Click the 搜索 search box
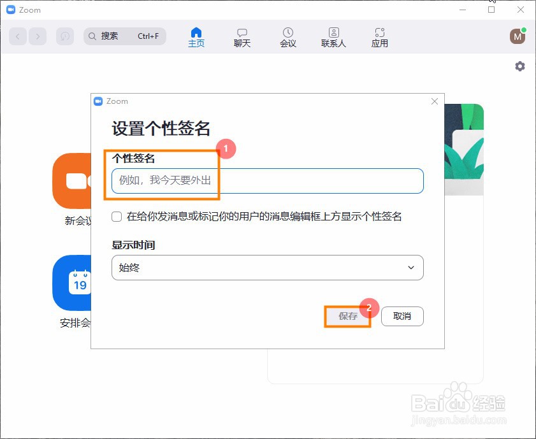Viewport: 536px width, 439px height. [x=125, y=36]
